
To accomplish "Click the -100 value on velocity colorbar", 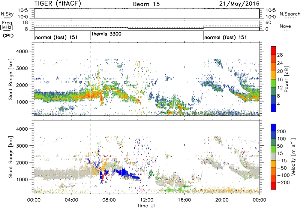I will [283, 175].
